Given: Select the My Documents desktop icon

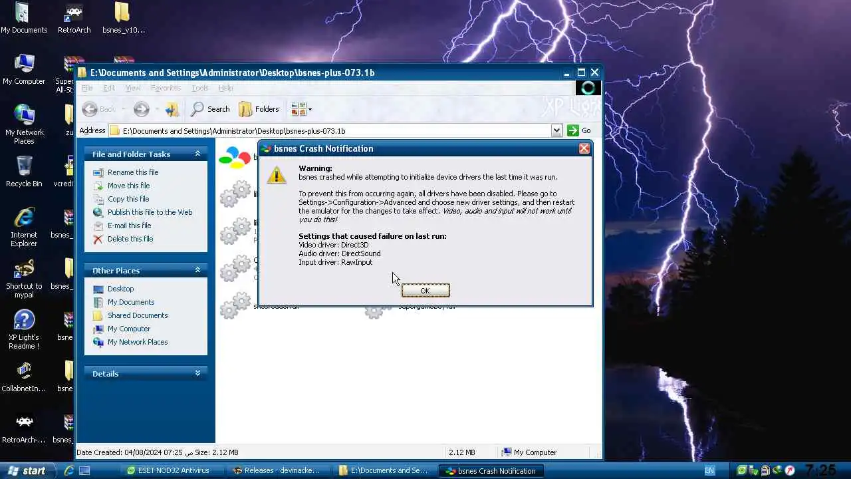Looking at the screenshot, I should point(24,18).
